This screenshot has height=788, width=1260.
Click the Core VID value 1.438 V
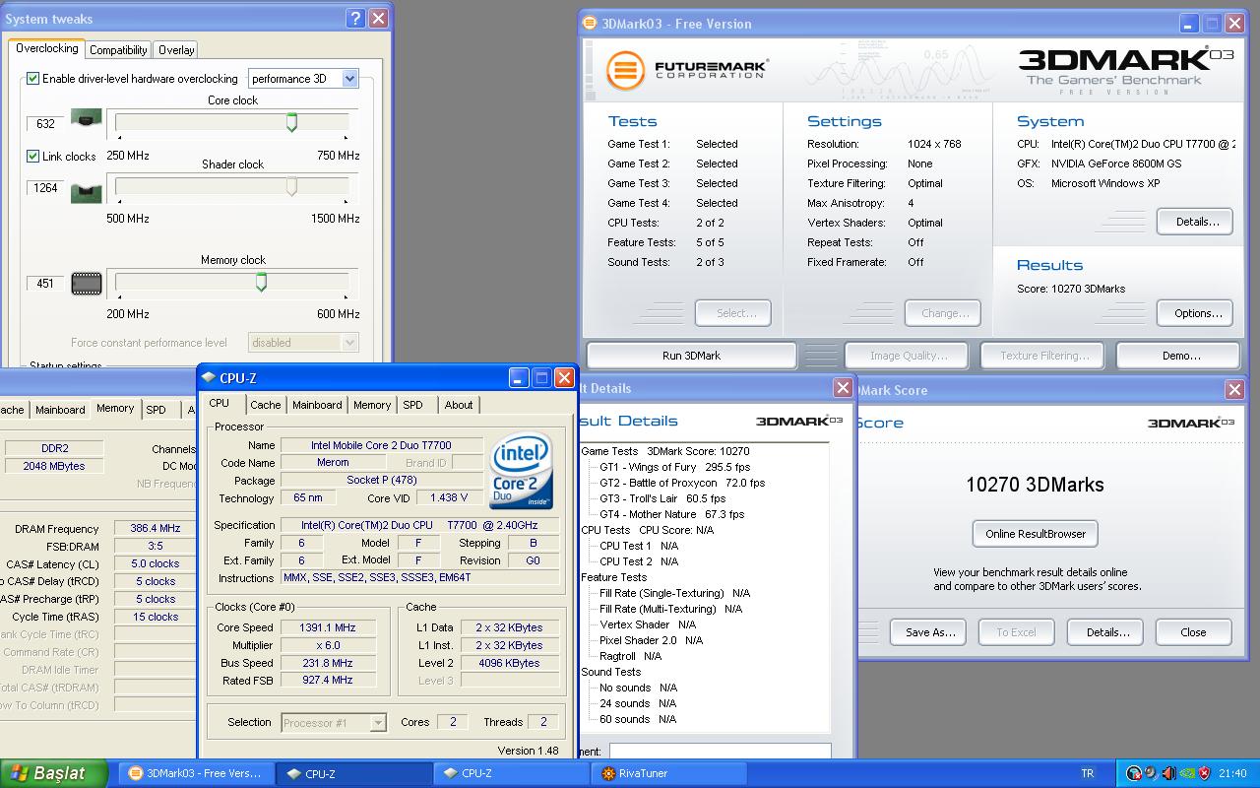click(x=449, y=498)
